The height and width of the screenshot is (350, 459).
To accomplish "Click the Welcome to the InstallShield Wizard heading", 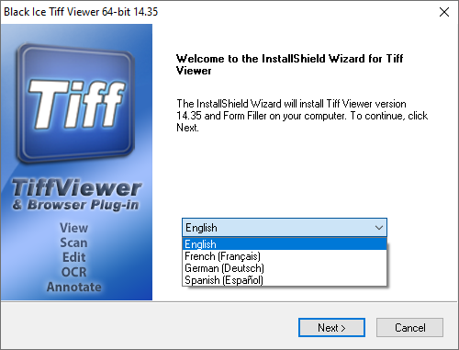I will [x=289, y=64].
